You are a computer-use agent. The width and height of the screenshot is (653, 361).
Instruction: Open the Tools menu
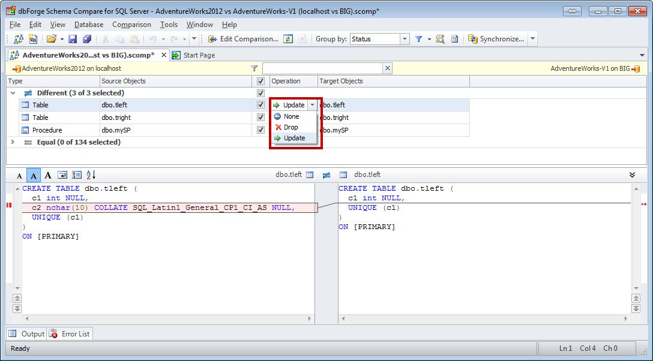(169, 25)
